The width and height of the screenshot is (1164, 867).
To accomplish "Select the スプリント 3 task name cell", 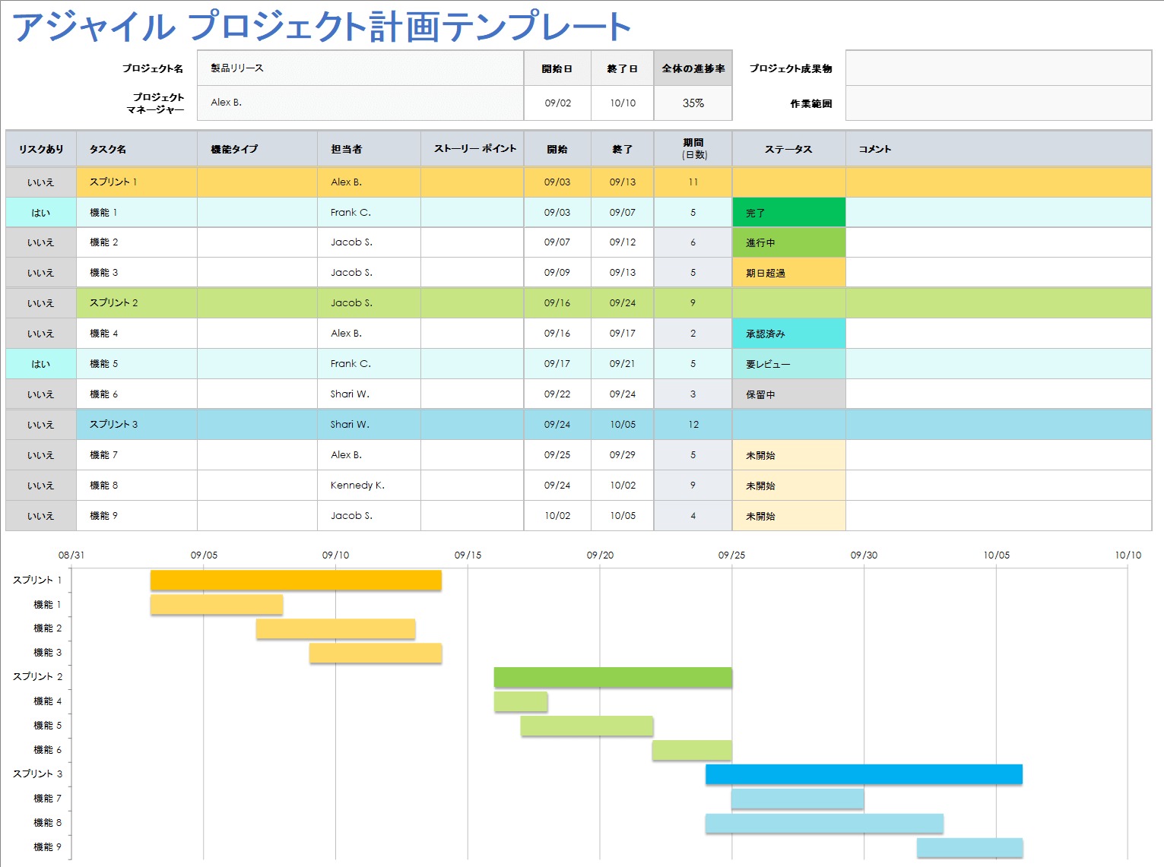I will tap(137, 425).
